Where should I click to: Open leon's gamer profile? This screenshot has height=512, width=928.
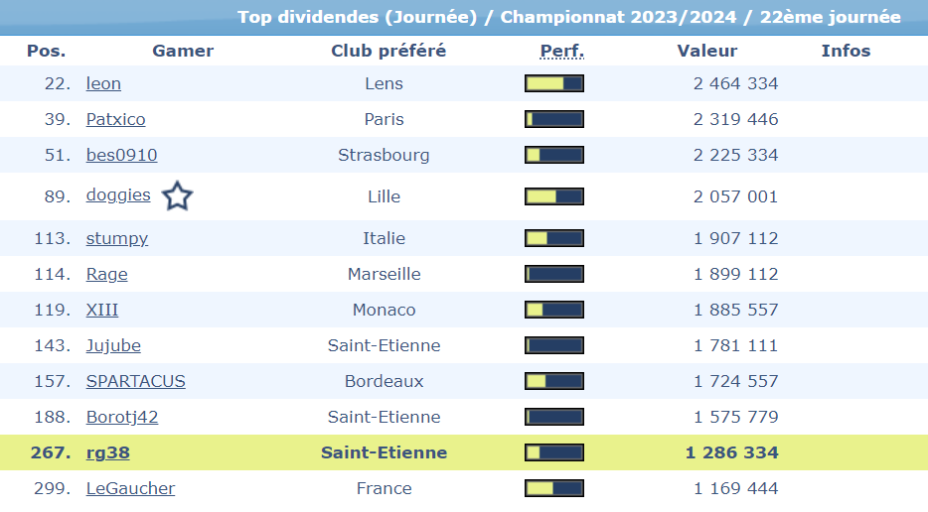click(x=103, y=83)
